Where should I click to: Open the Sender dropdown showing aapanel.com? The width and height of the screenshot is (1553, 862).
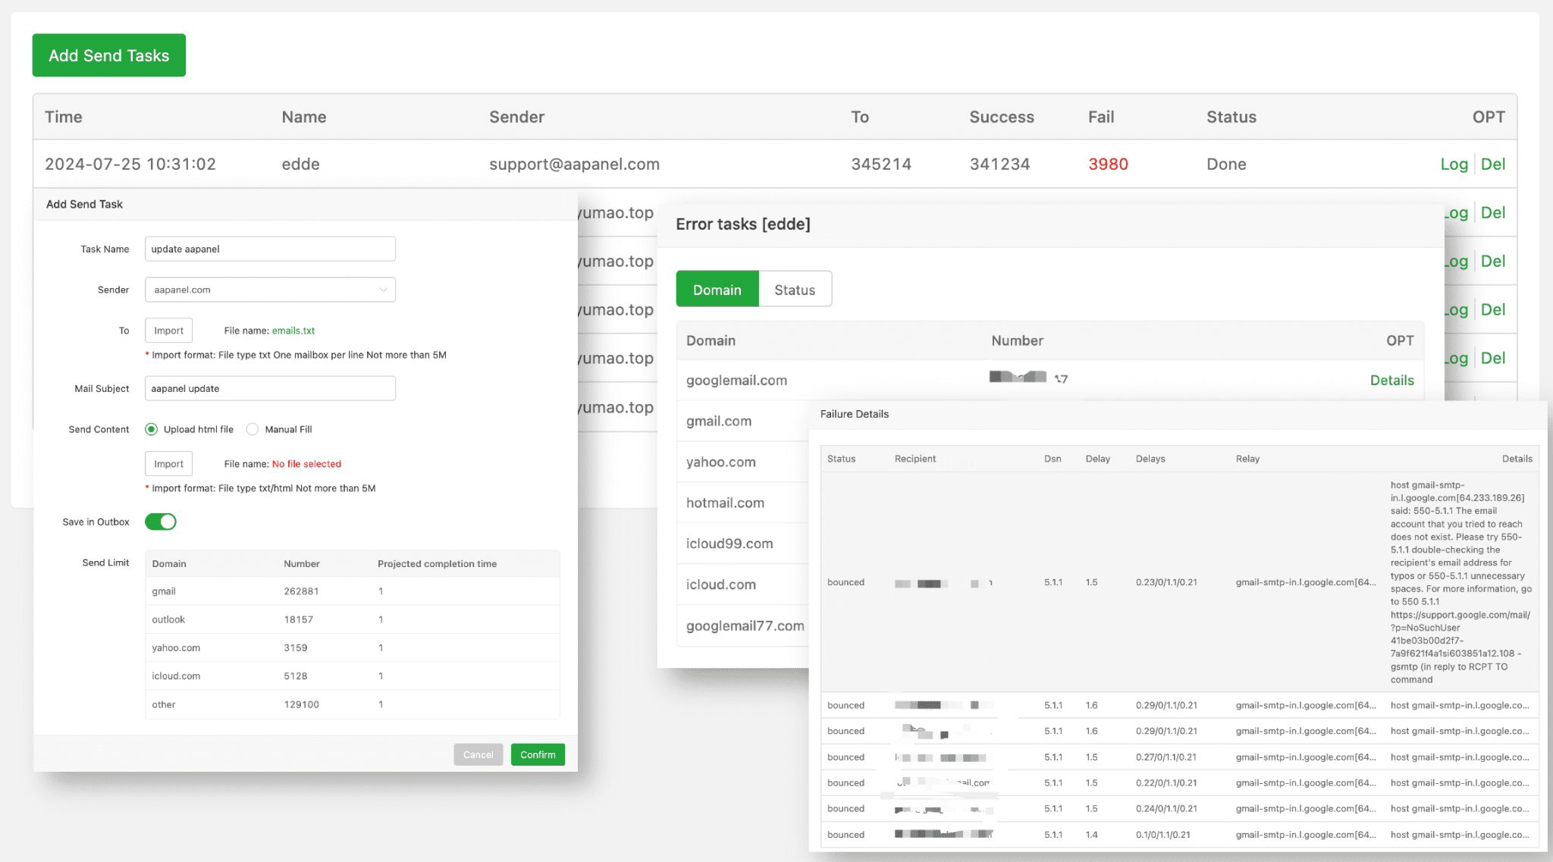tap(270, 290)
